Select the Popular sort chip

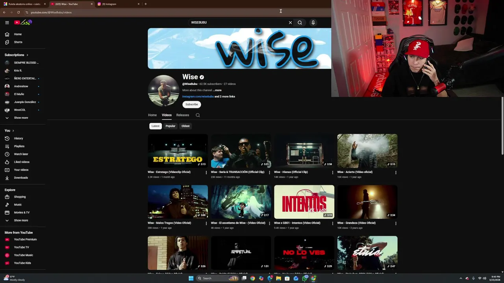coord(170,126)
